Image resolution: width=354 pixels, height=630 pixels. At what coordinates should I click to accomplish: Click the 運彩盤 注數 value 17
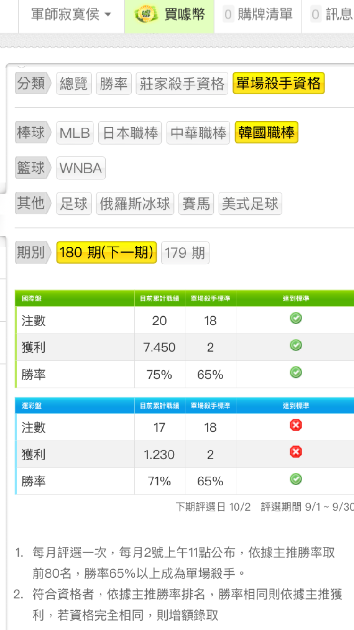point(160,427)
